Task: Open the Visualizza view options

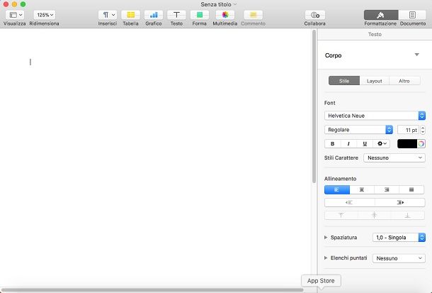Action: [x=16, y=15]
